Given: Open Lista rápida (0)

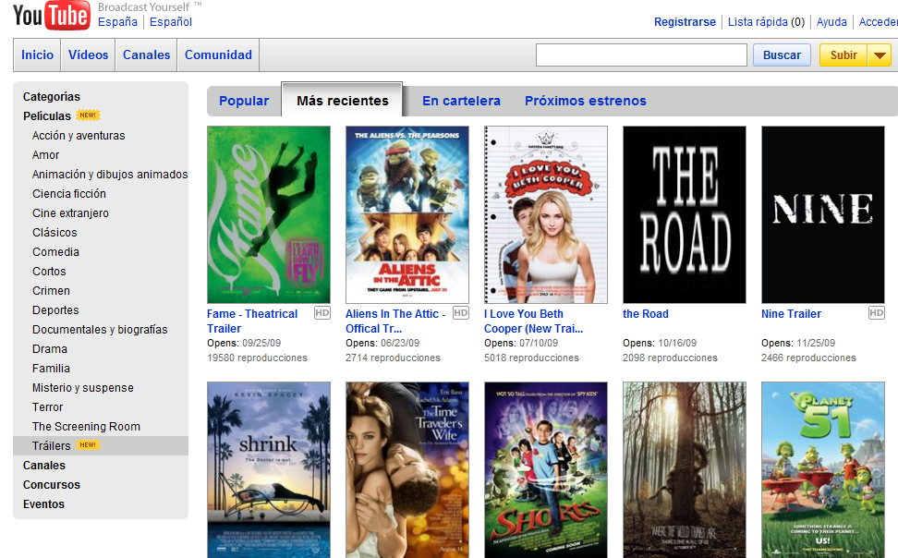Looking at the screenshot, I should 766,21.
